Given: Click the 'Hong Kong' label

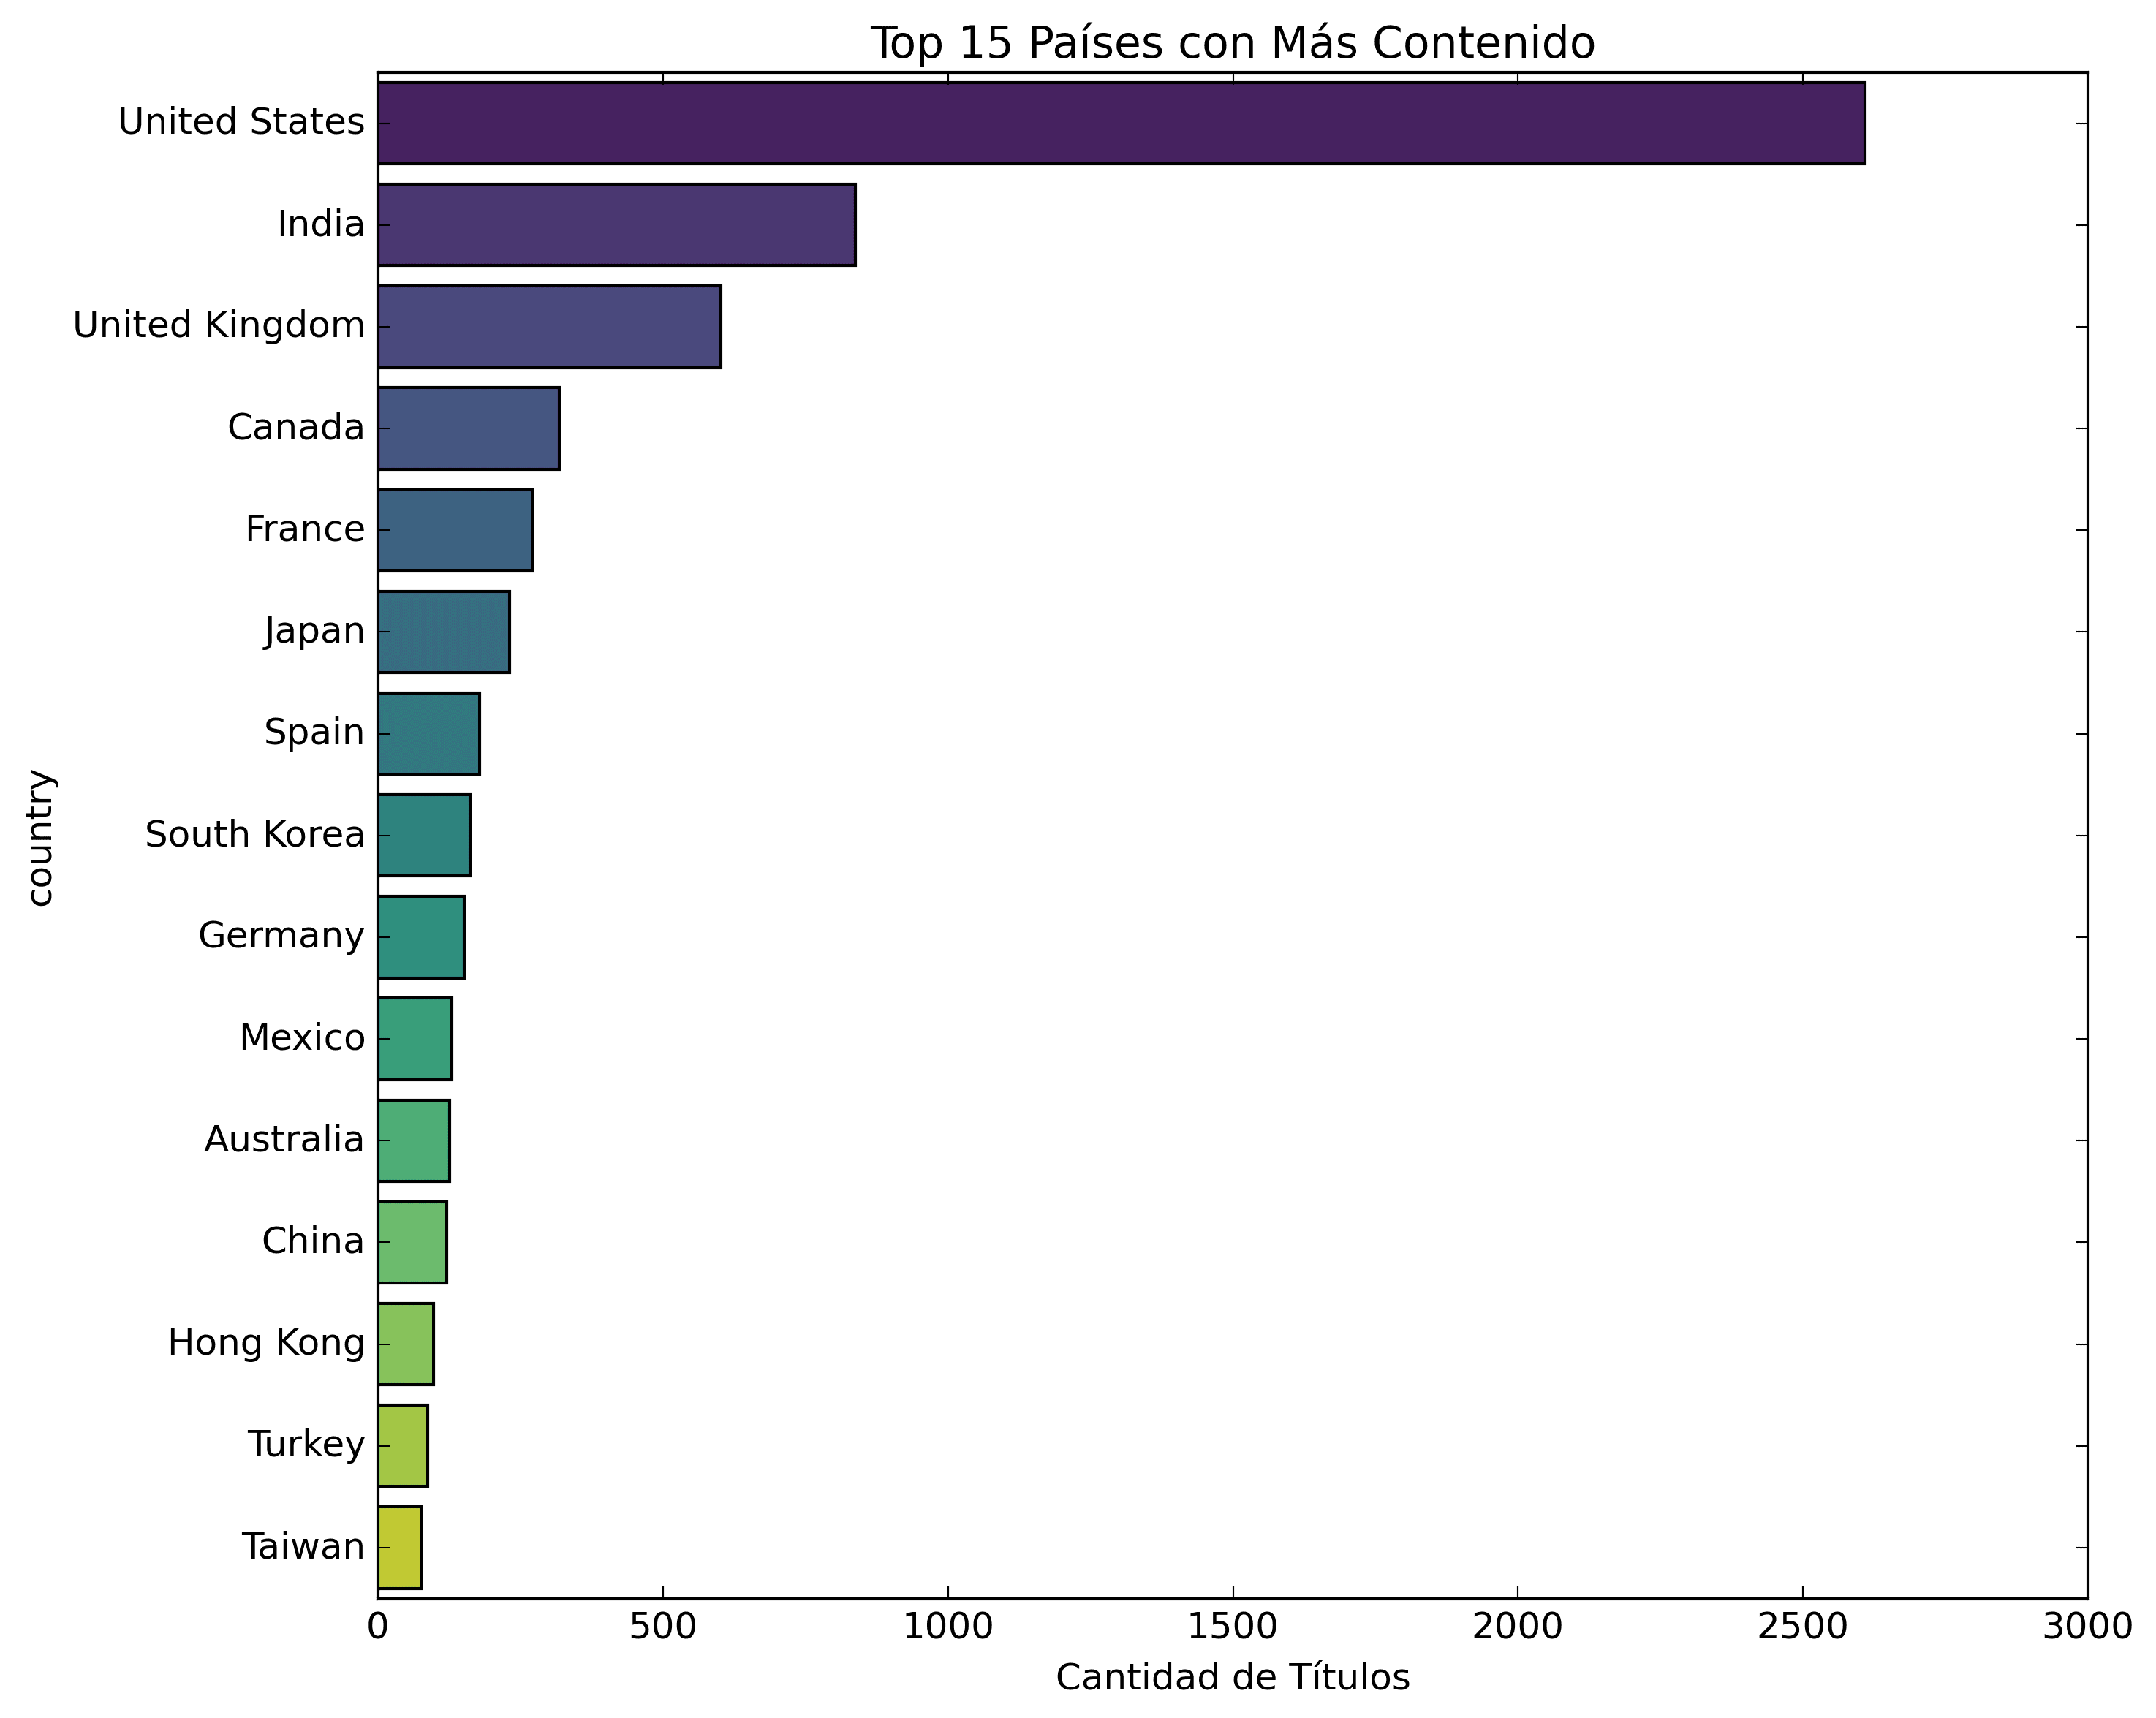Looking at the screenshot, I should tap(266, 1343).
